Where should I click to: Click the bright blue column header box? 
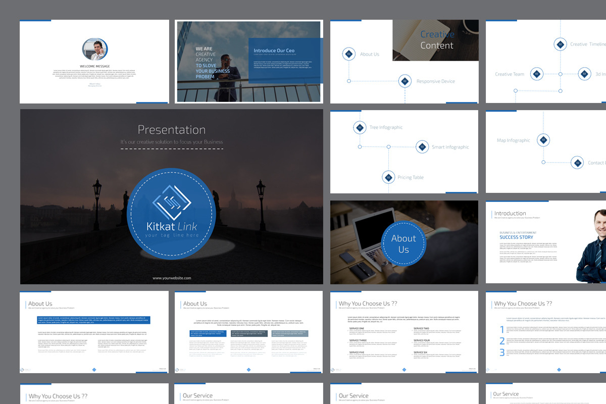[x=208, y=334]
